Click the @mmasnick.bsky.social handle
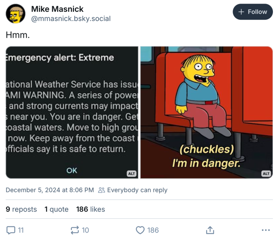Image resolution: width=280 pixels, height=240 pixels. [71, 19]
